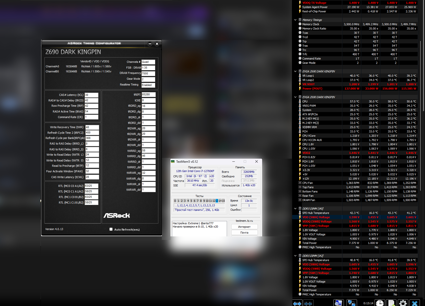Collapse the Memory Timings sensor group

[295, 20]
